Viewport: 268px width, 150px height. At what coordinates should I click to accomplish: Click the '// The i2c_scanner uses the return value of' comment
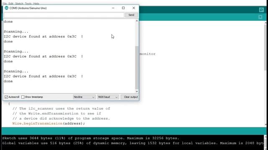(61, 108)
